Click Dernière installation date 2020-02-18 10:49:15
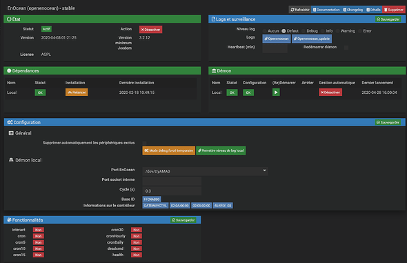This screenshot has height=263, width=407. pos(137,92)
